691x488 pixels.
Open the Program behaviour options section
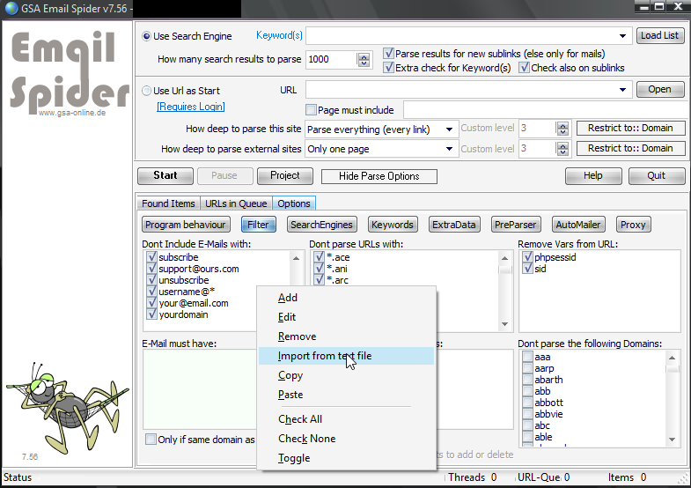coord(186,225)
